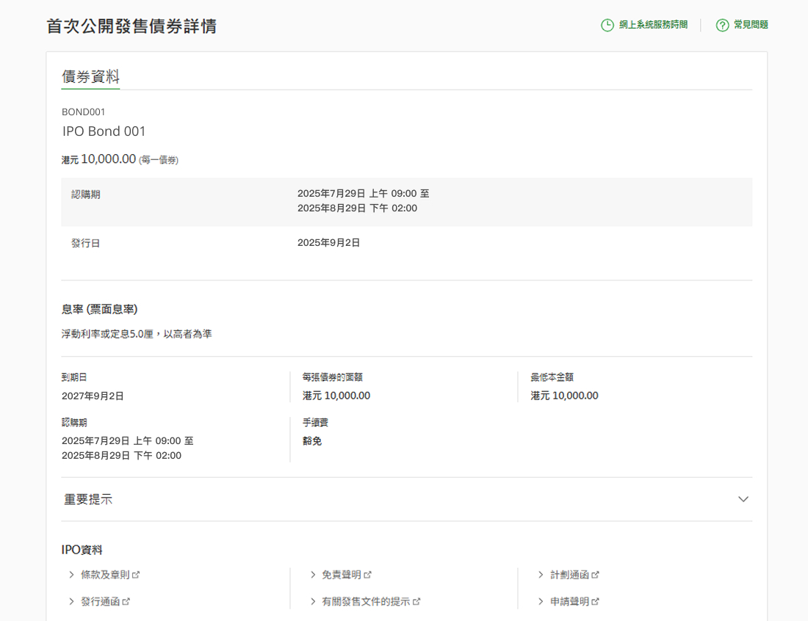
Task: Expand 重要提示 with the down chevron
Action: [x=743, y=499]
